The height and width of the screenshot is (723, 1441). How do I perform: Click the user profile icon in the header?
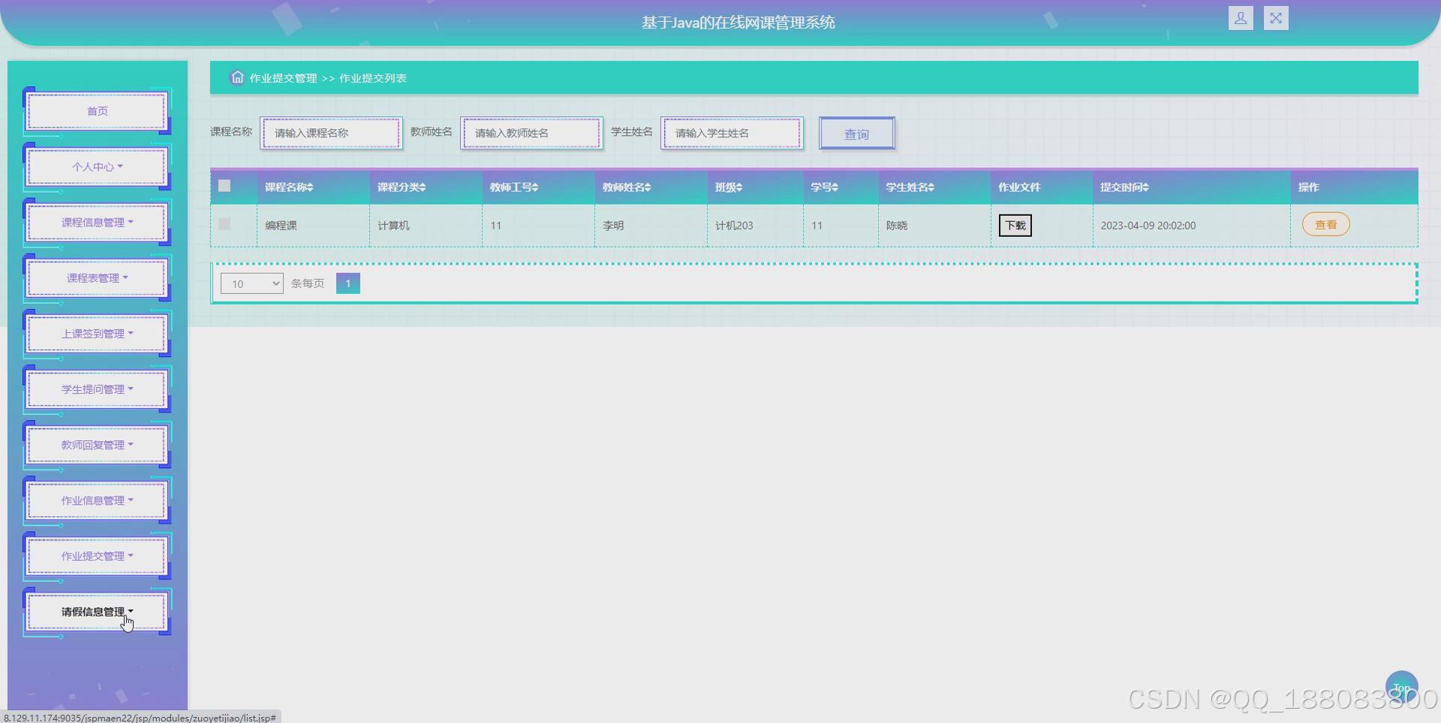tap(1241, 17)
